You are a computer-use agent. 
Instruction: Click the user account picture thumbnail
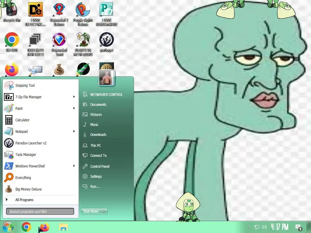click(107, 78)
